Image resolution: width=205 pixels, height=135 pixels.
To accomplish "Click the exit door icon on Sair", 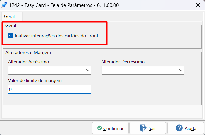I will click(x=143, y=128).
